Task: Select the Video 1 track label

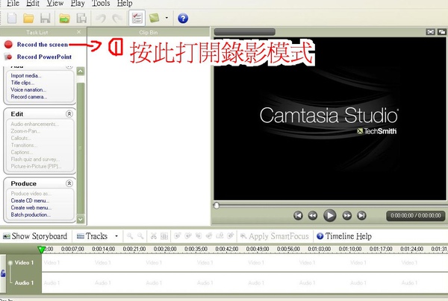Action: (24, 262)
